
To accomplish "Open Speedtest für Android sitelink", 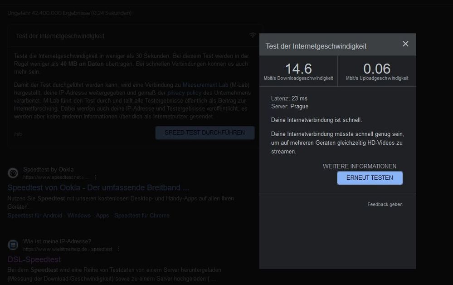I will tap(34, 216).
